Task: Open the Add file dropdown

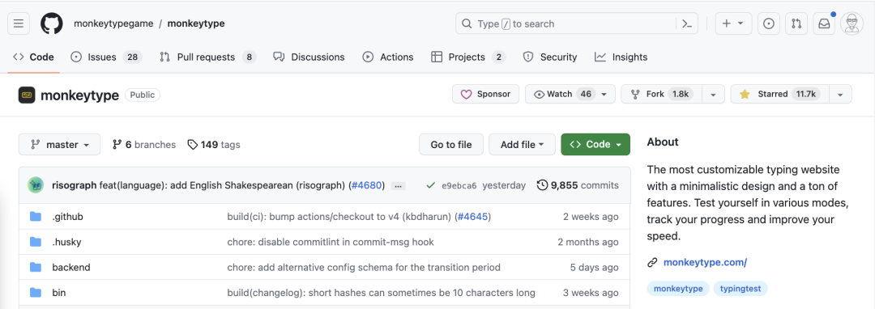Action: 523,145
